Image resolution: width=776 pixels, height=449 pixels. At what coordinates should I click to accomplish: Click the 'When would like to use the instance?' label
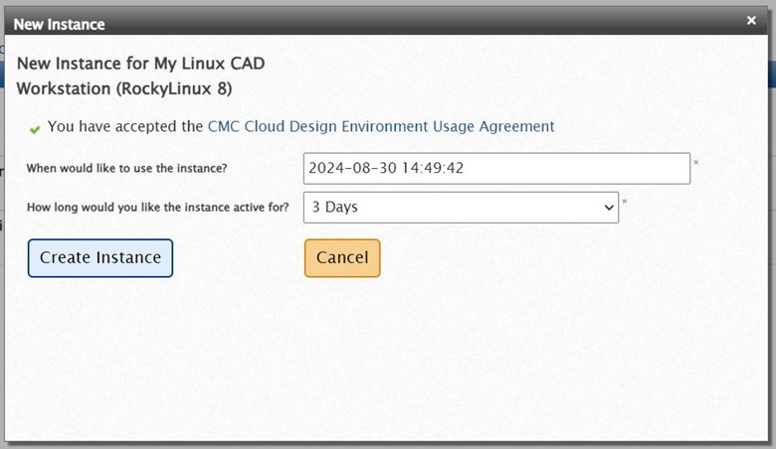[x=126, y=168]
